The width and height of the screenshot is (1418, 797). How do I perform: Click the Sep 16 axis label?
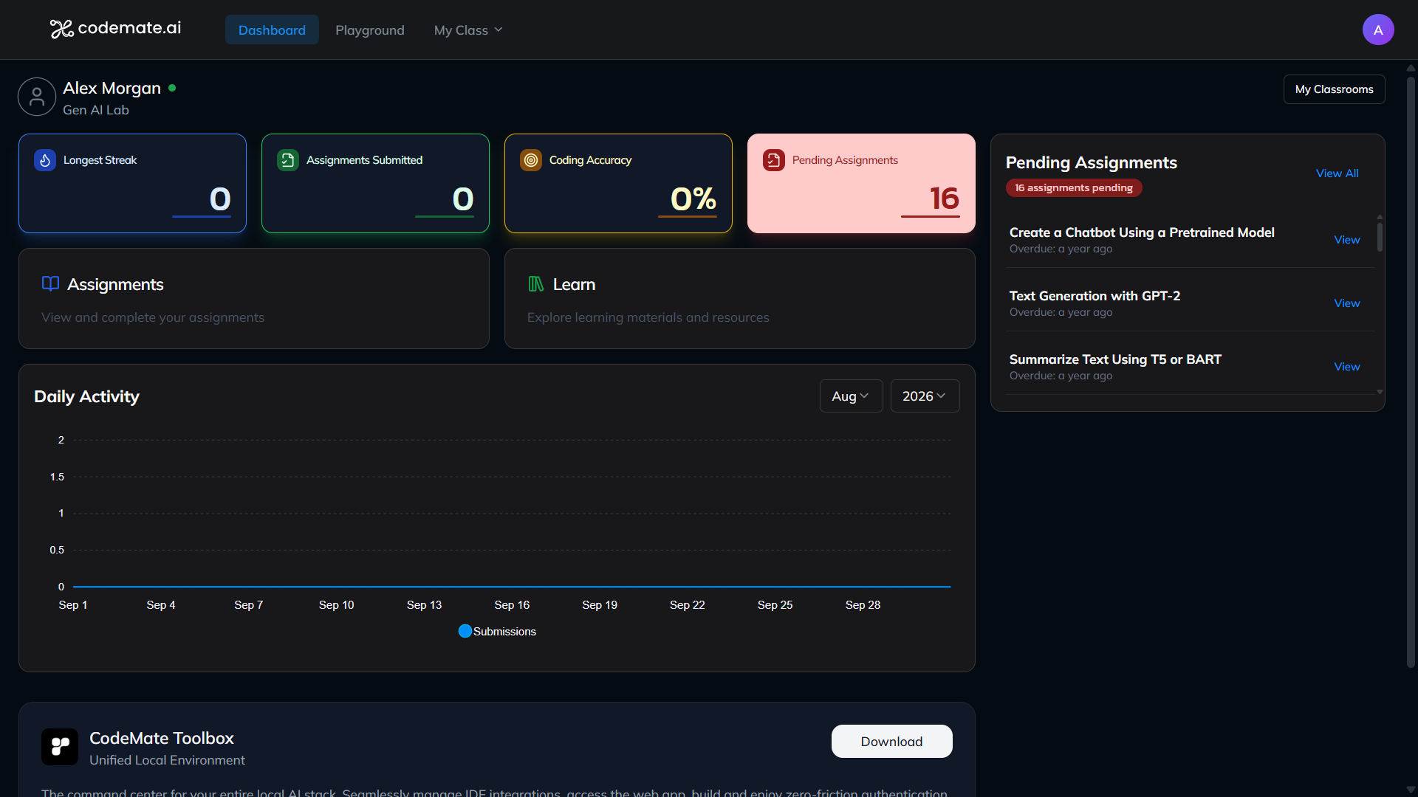[x=512, y=605]
